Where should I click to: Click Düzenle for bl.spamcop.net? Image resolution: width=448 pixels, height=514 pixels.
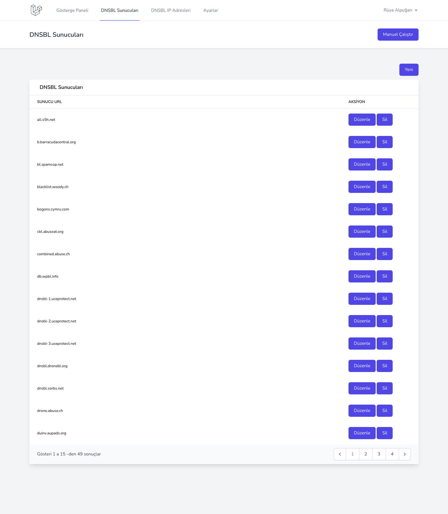click(362, 164)
